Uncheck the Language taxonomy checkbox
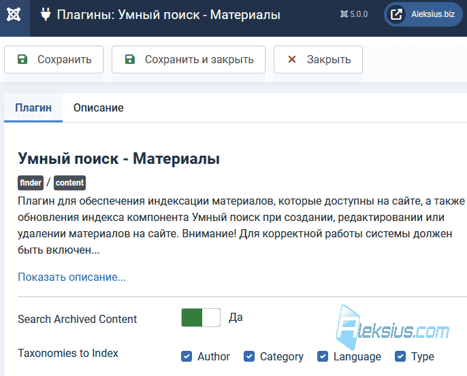 [x=323, y=356]
